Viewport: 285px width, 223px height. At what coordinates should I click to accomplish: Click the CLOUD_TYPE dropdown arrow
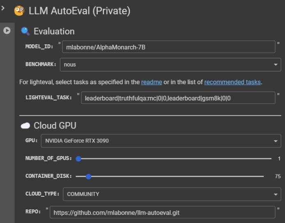276,194
